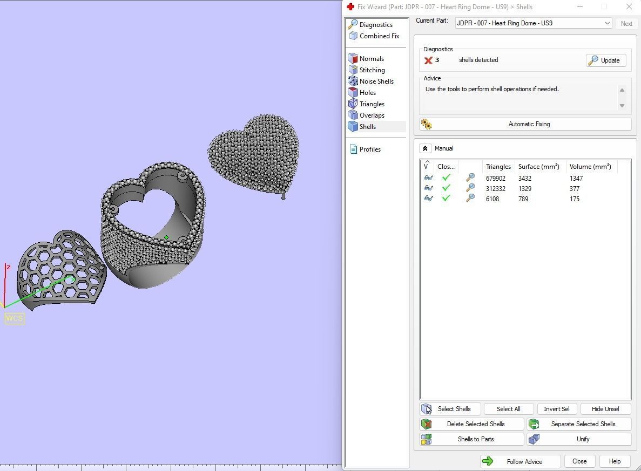
Task: Select the shell with volume 175
Action: (525, 199)
